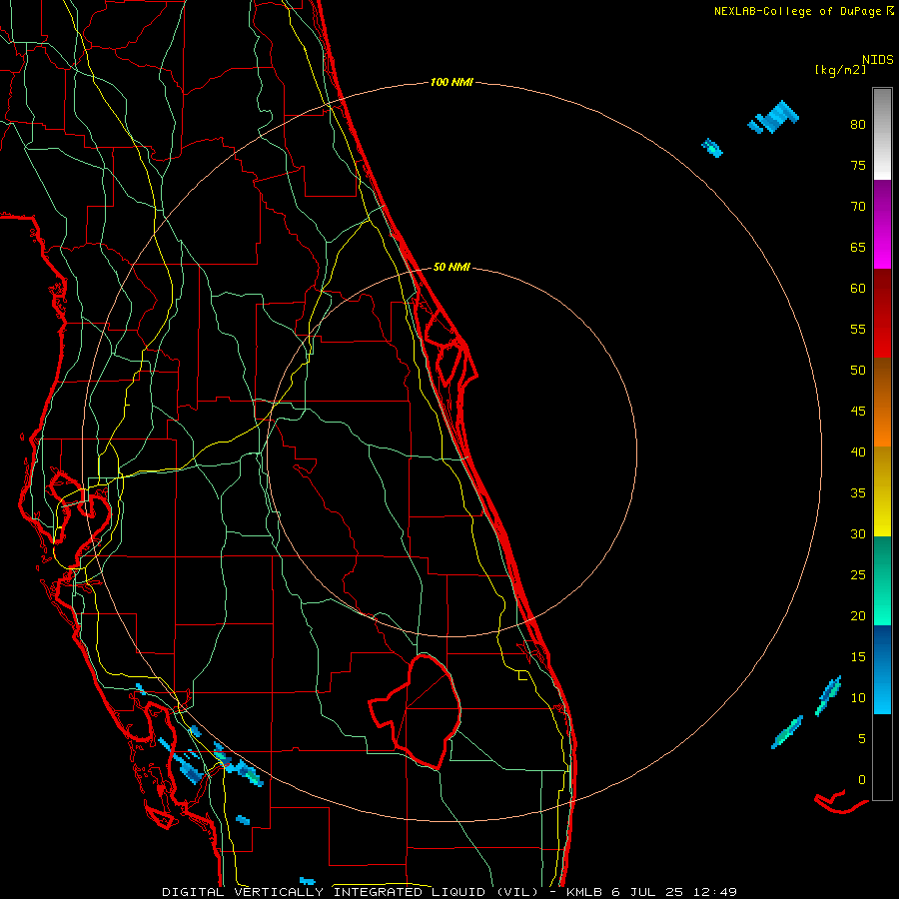Click the 100 NMI range ring label
899x899 pixels.
(451, 83)
